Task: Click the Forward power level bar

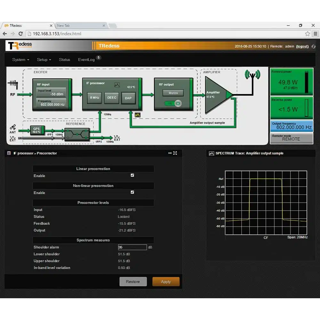Action: (x=307, y=82)
